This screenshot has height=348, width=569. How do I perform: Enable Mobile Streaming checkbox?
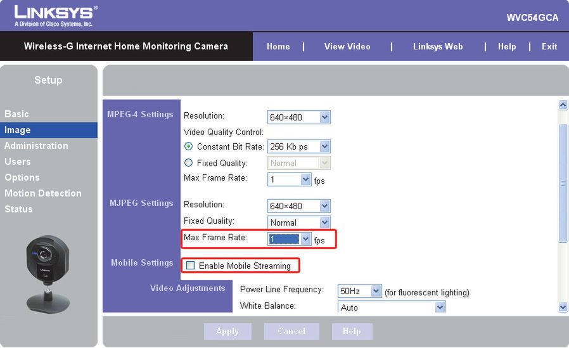190,265
